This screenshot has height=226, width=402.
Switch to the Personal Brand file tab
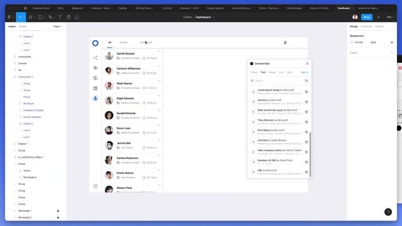click(41, 8)
